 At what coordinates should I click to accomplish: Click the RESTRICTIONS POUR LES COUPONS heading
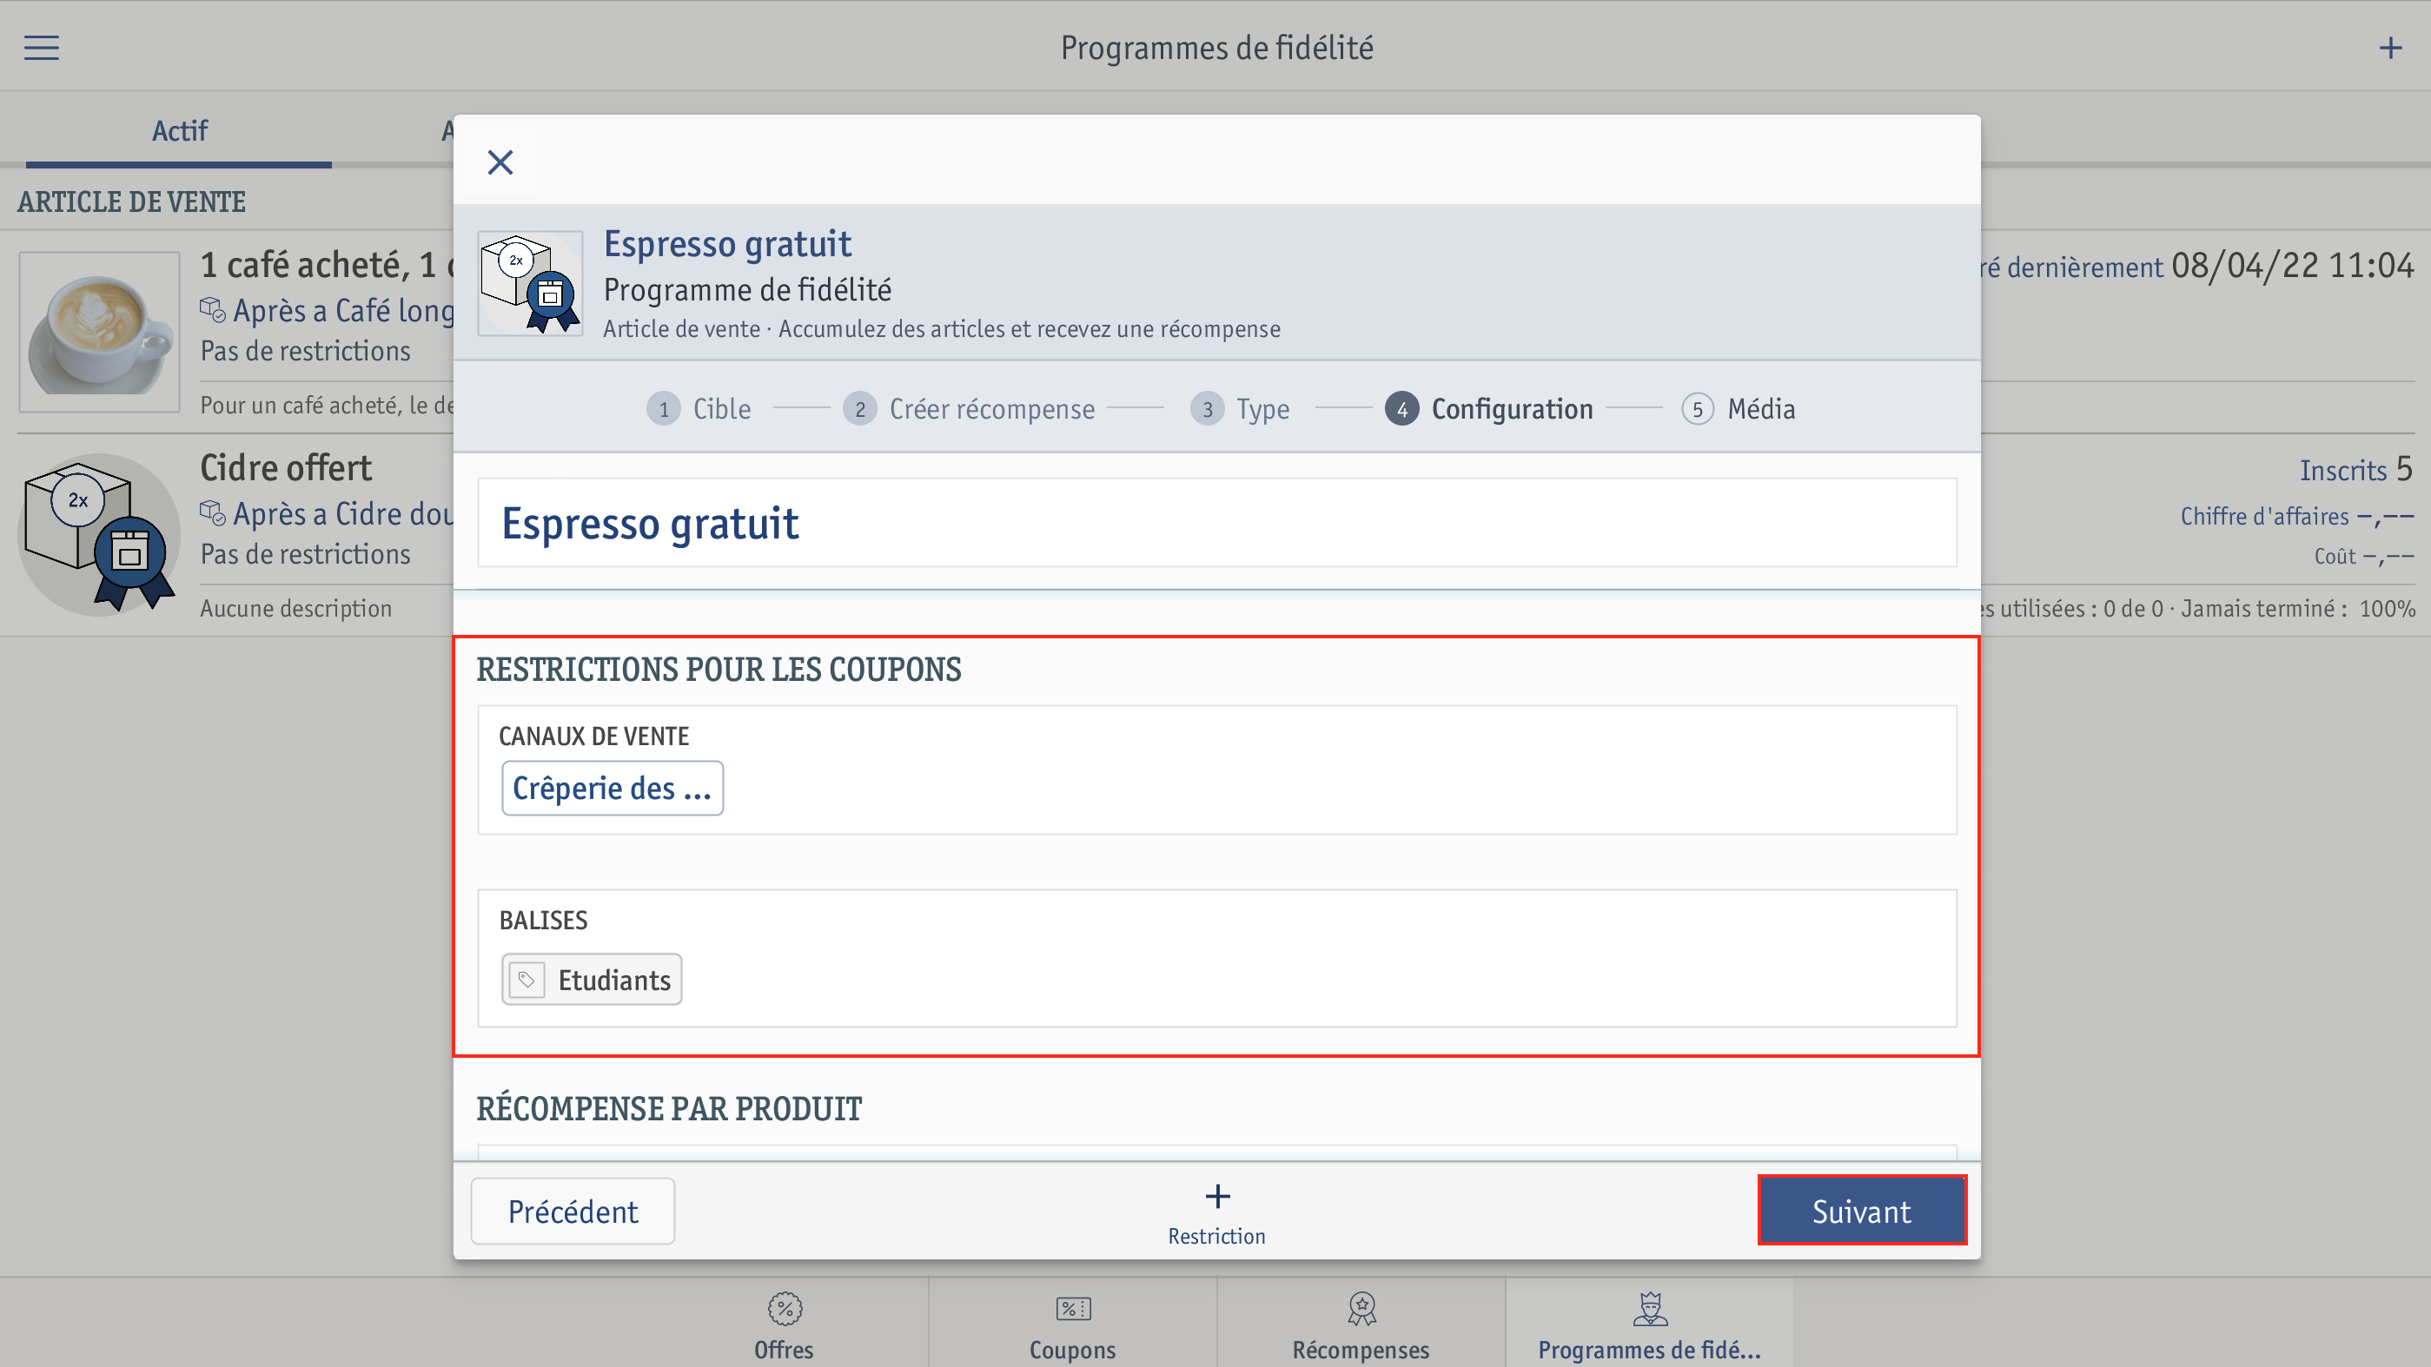[x=719, y=669]
